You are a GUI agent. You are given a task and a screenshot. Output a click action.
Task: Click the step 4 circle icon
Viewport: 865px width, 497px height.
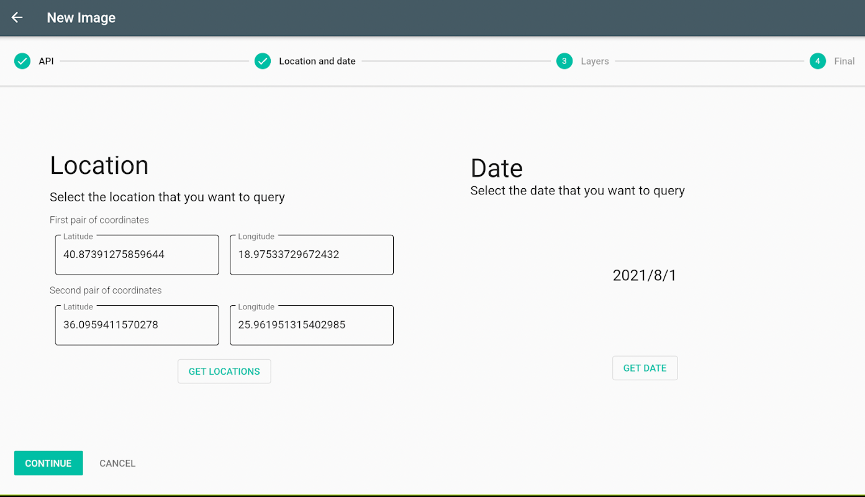coord(818,61)
